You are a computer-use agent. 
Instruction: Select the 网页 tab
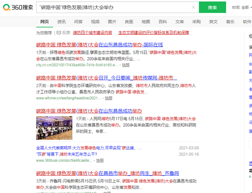[x=44, y=22]
